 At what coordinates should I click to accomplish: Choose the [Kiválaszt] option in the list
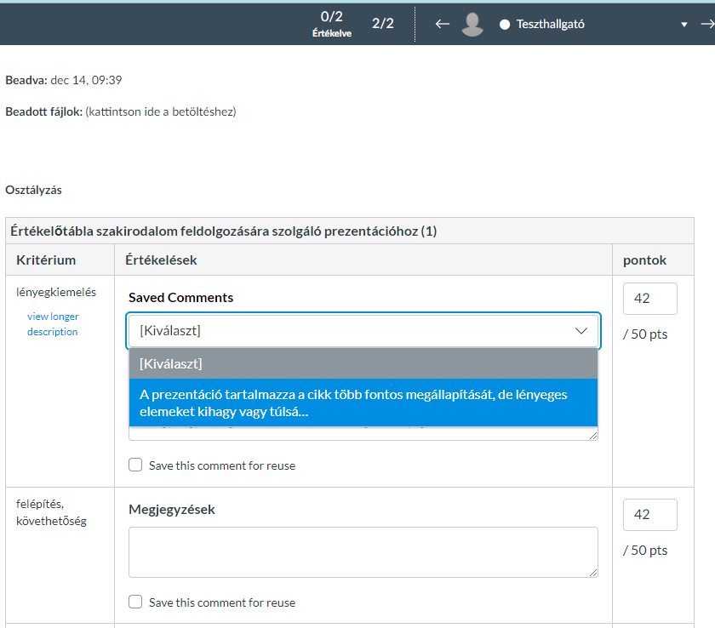coord(363,363)
